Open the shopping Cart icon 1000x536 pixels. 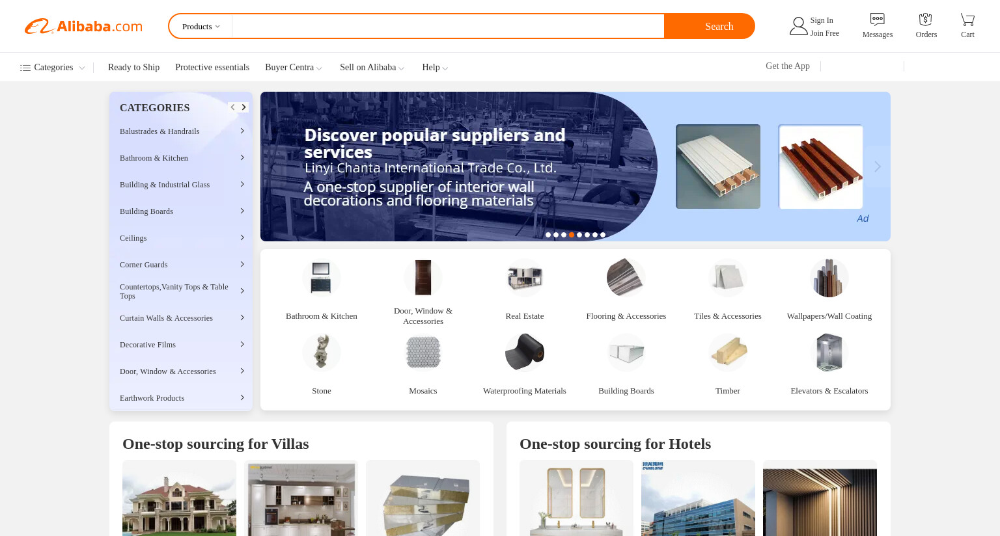pos(967,20)
